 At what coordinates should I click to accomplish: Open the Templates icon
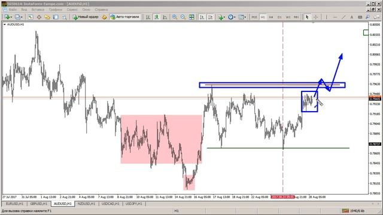[x=241, y=17]
